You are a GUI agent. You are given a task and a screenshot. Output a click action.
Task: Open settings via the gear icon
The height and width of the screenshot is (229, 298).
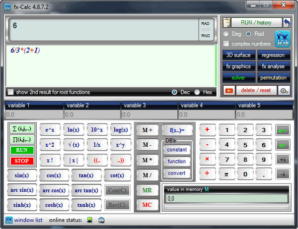[284, 91]
